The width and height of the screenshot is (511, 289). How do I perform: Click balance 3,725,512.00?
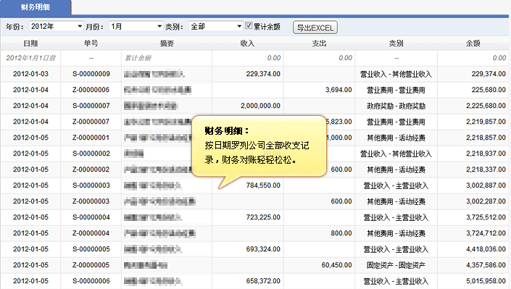(x=486, y=217)
